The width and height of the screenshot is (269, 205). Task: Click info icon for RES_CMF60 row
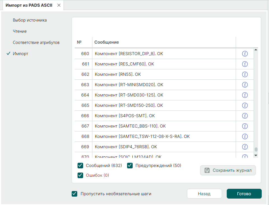tap(245, 64)
